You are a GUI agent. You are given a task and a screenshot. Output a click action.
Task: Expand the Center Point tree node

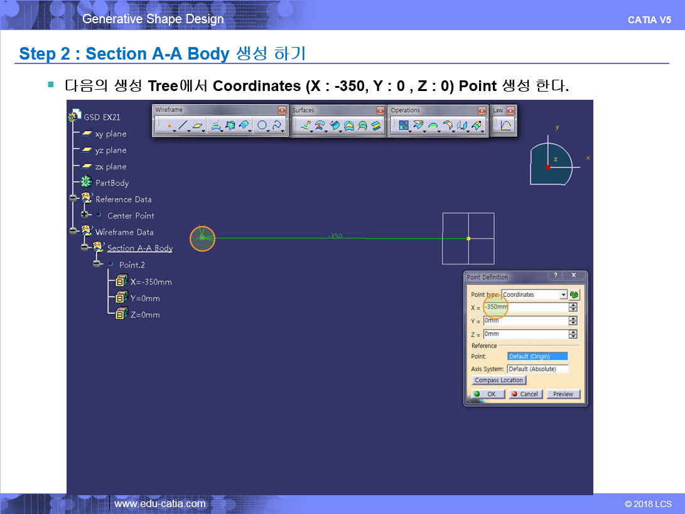(x=85, y=215)
